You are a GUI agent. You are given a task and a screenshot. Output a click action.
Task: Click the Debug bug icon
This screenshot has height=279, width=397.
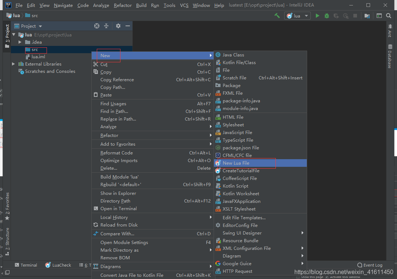(327, 16)
